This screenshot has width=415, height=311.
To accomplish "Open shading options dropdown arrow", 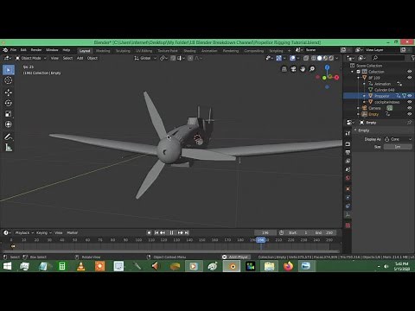I will (x=336, y=58).
